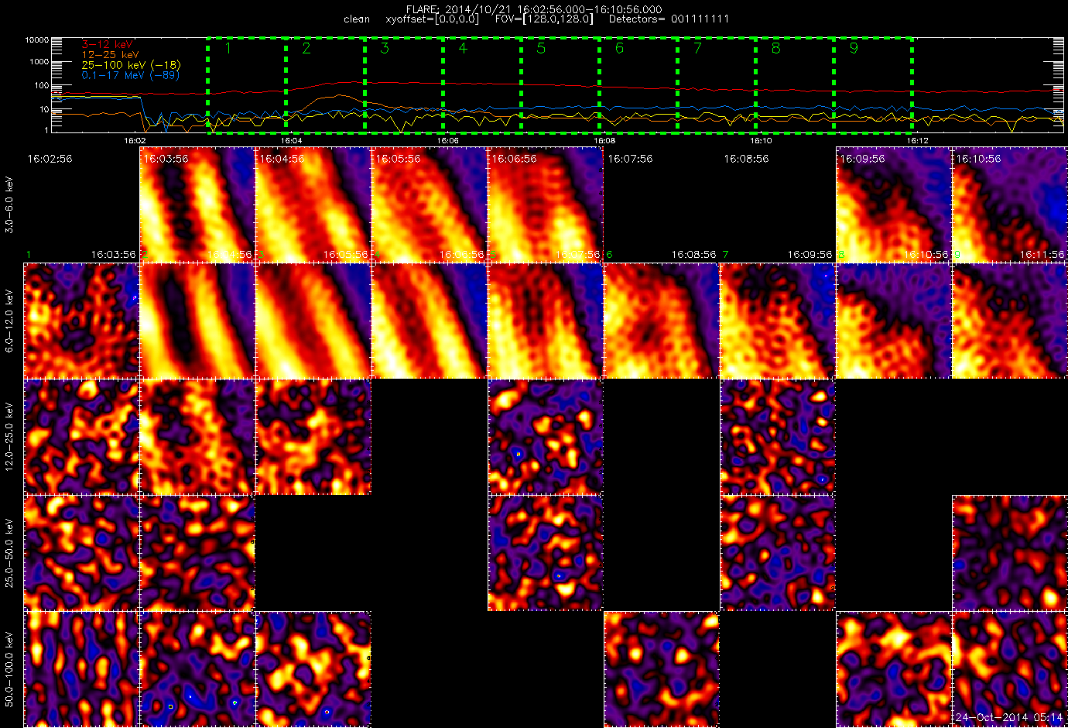Select the 12.0-25.0 keV image for interval 1
This screenshot has height=728, width=1068.
point(81,437)
